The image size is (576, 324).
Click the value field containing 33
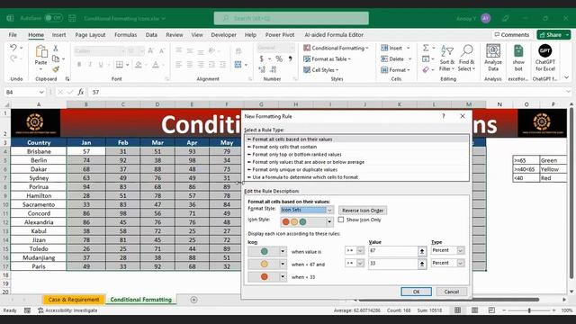[x=392, y=264]
